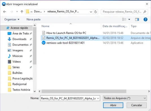The image size is (151, 111).
Task: Click the dialog title bar app icon
Action: click(x=4, y=4)
